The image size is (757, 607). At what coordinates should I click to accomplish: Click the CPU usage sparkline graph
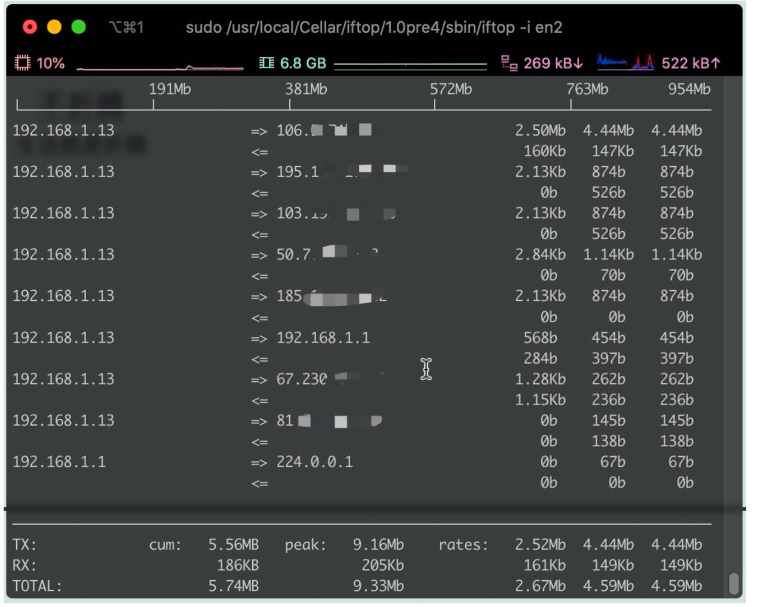click(160, 67)
